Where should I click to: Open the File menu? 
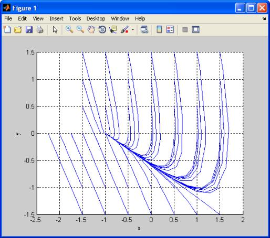8,18
